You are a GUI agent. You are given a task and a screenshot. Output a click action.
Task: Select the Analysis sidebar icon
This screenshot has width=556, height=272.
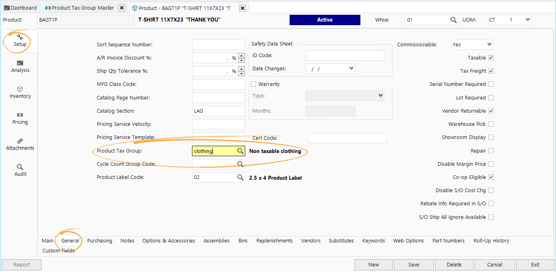coord(20,66)
